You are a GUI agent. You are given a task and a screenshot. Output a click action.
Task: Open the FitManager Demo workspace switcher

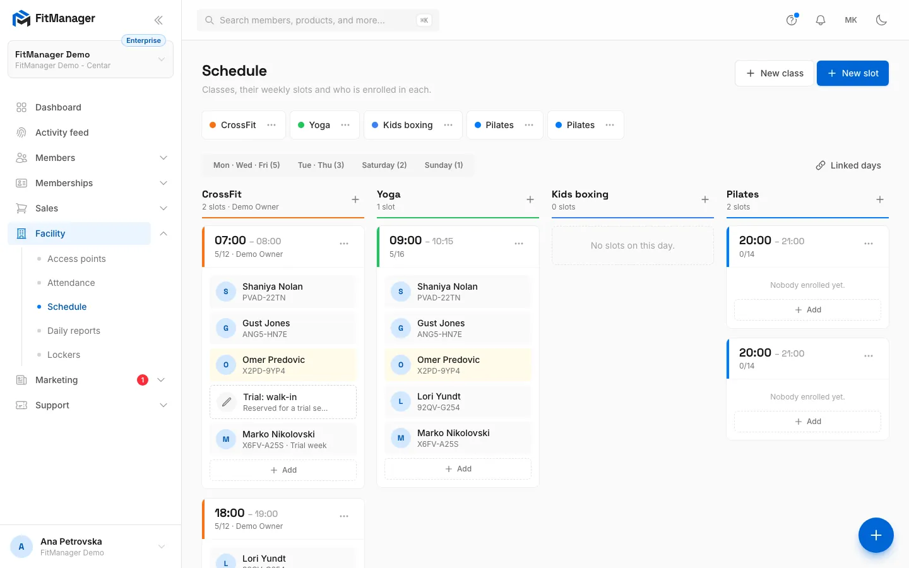coord(90,59)
